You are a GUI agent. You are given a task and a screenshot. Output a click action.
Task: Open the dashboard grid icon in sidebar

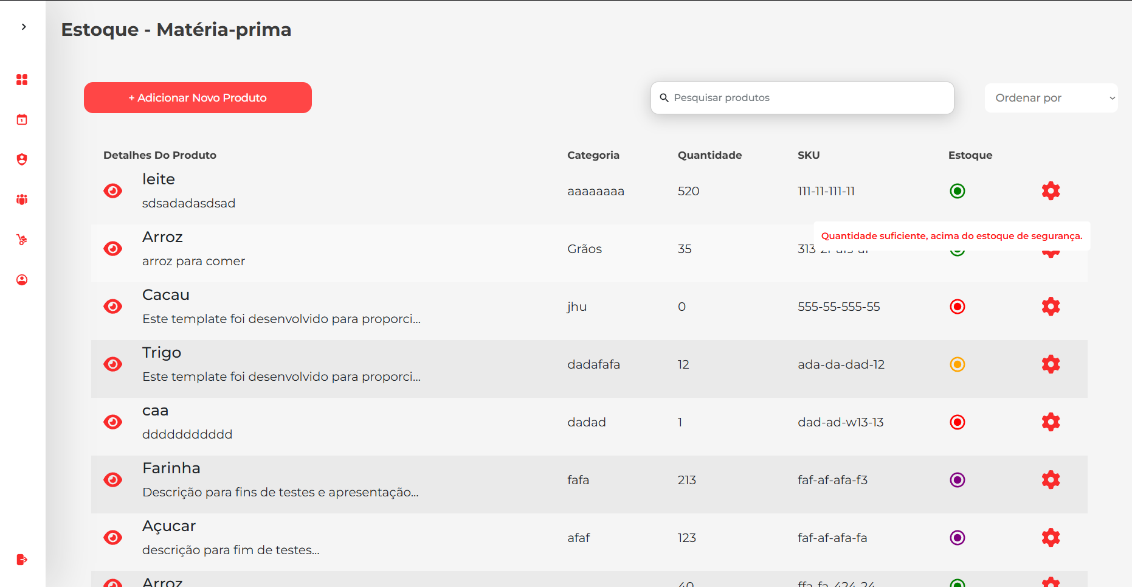pyautogui.click(x=22, y=80)
